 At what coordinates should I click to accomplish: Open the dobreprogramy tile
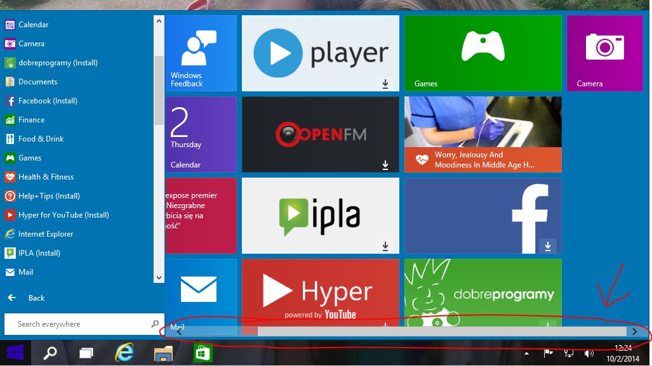482,292
